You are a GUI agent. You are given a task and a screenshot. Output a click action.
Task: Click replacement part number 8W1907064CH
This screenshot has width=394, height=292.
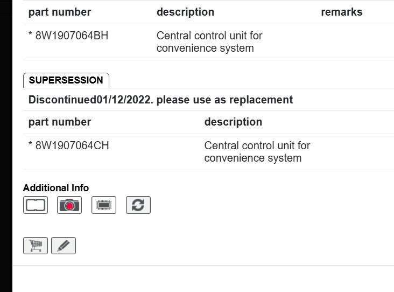(72, 145)
